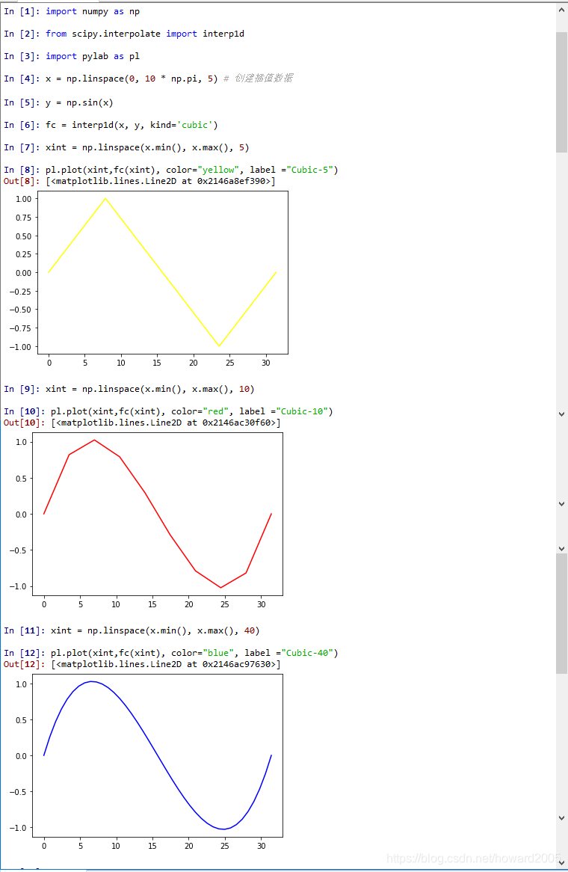Screen dimensions: 568x872
Task: Click the "fc = interp1d(x, y, kind='cubic')" line
Action: (x=132, y=125)
